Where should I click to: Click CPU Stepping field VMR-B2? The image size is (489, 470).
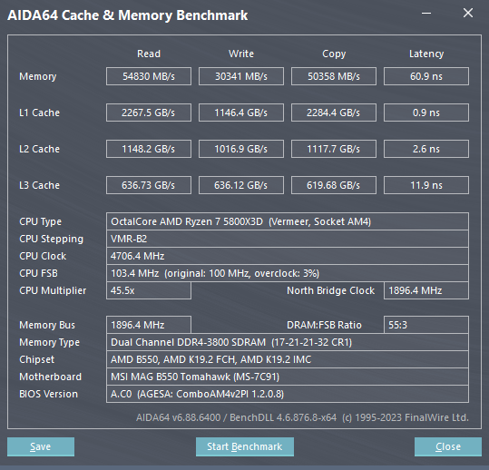click(288, 239)
